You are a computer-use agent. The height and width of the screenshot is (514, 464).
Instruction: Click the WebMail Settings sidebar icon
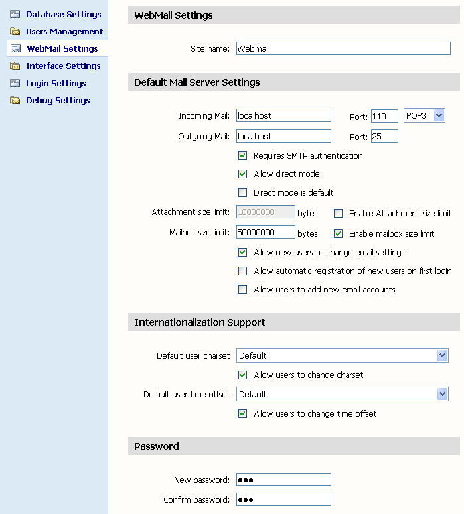click(15, 48)
